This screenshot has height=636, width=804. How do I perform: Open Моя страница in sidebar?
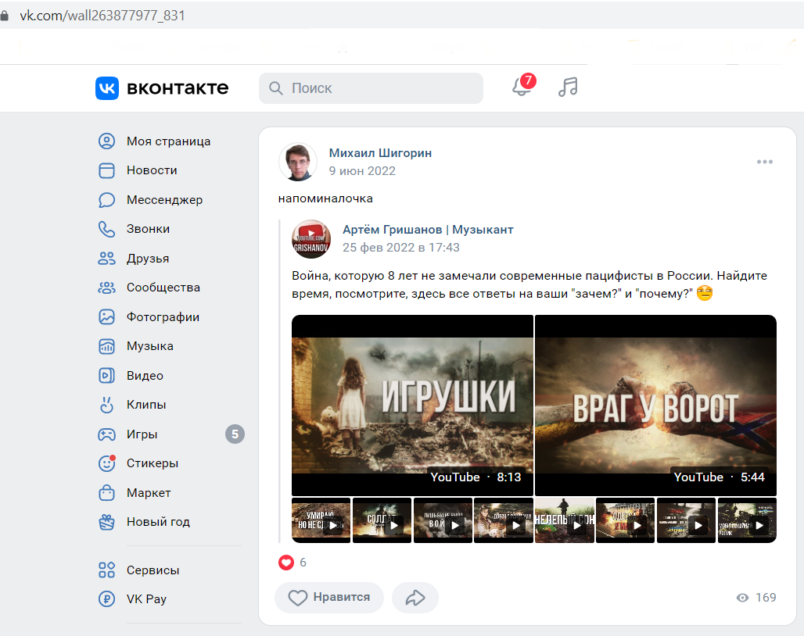click(x=169, y=141)
